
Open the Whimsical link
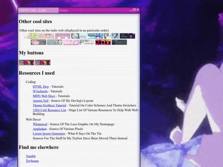click(40, 124)
